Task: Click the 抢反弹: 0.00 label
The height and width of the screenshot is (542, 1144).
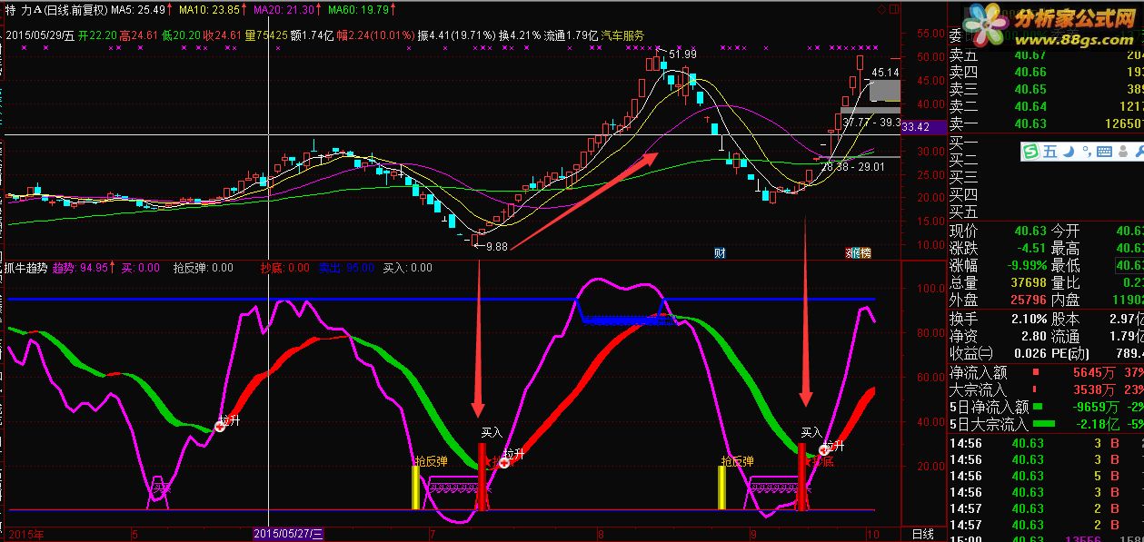Action: [203, 268]
